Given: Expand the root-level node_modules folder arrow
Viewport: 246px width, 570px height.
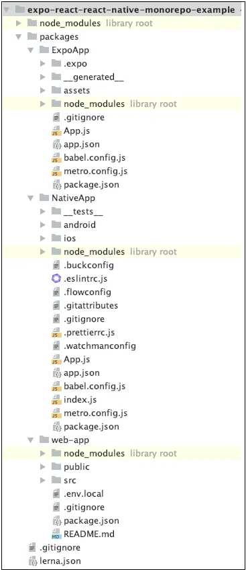Looking at the screenshot, I should (x=19, y=24).
